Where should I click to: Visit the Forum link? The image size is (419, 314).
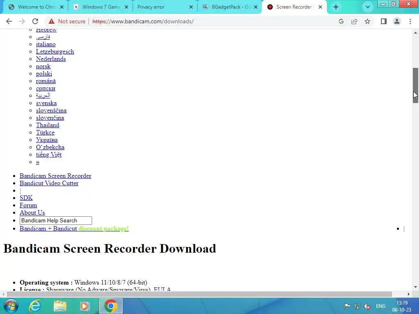28,205
